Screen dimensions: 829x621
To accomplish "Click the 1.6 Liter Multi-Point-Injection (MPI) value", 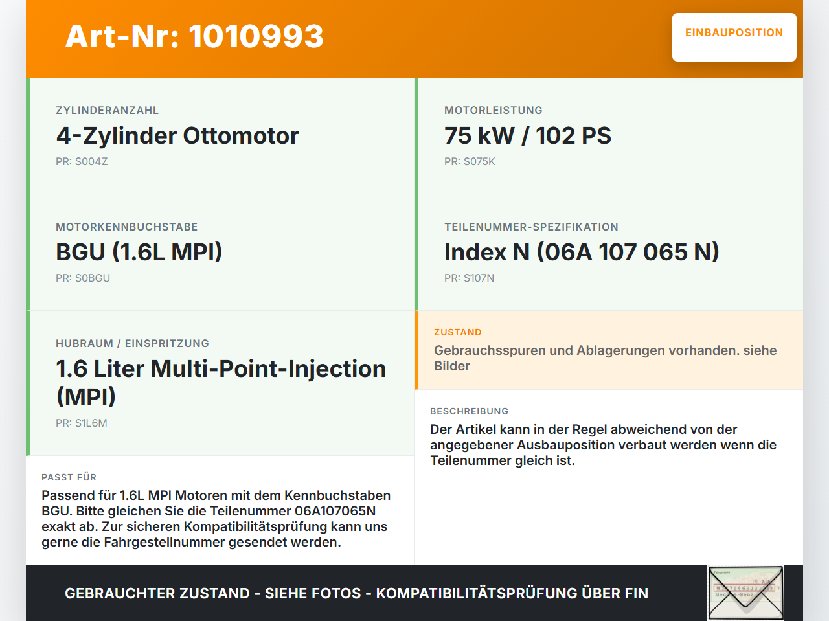I will pyautogui.click(x=221, y=382).
